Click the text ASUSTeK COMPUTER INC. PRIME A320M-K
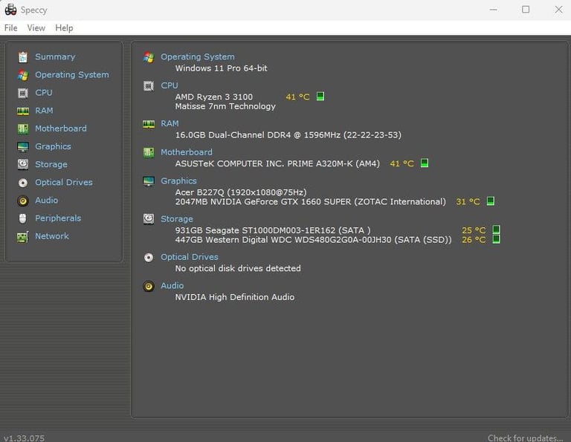571x442 pixels. pos(277,163)
